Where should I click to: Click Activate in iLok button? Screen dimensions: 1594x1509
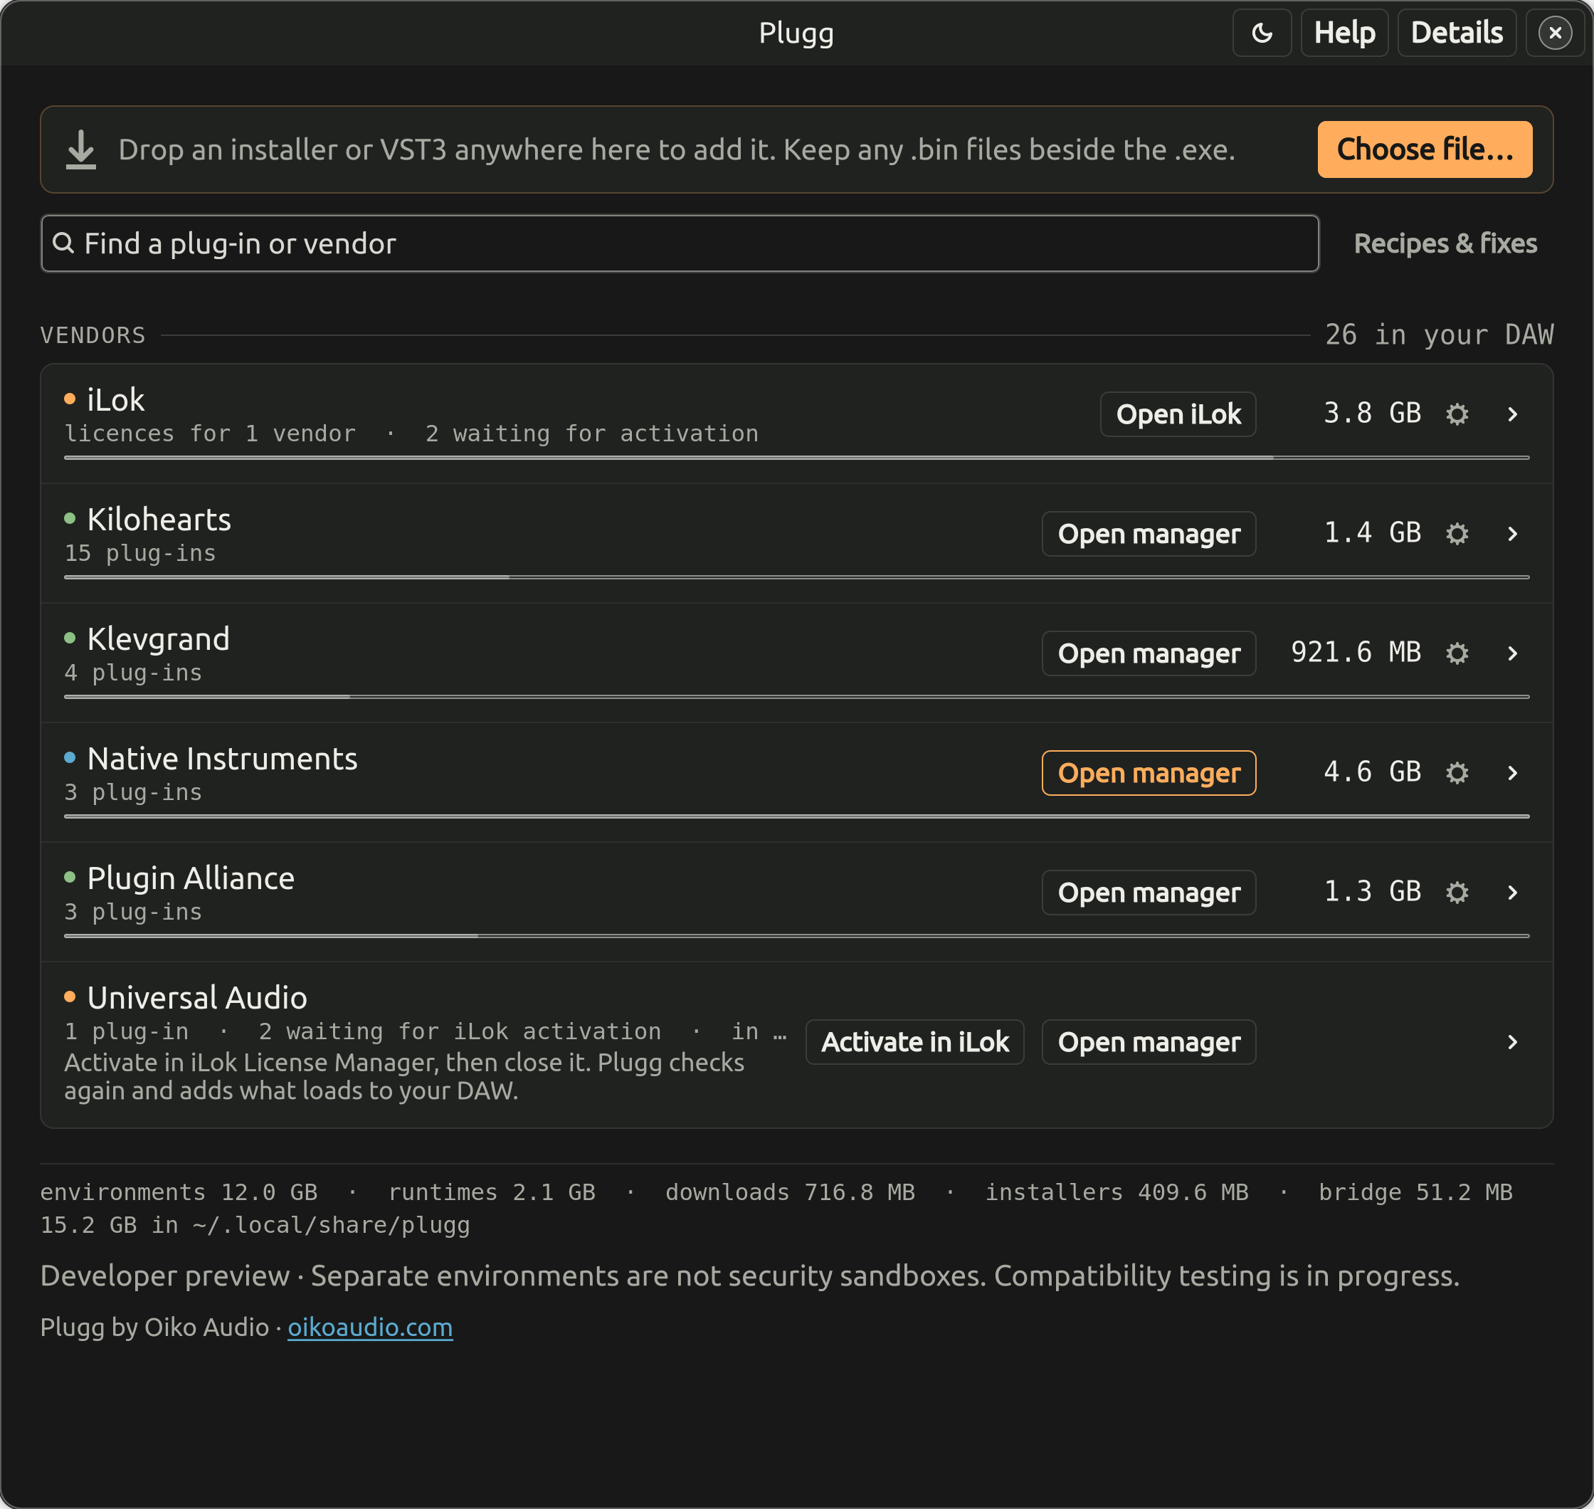(x=914, y=1043)
